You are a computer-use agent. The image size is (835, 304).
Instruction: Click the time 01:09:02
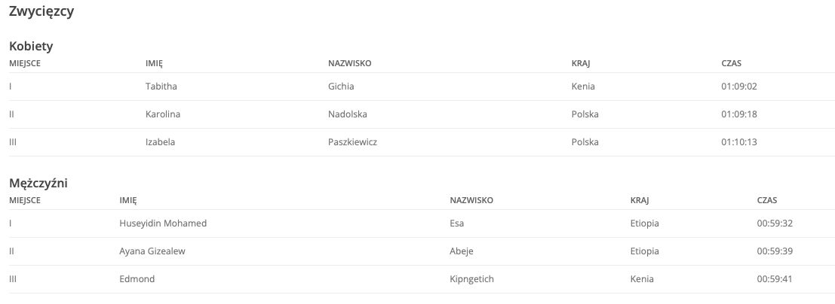[739, 86]
